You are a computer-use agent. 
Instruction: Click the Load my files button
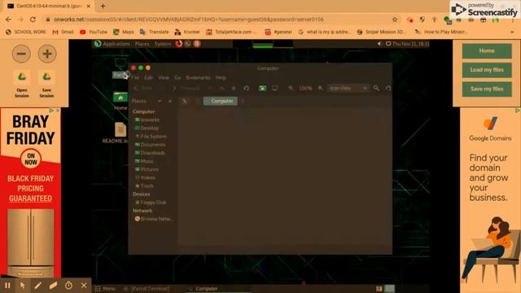click(487, 70)
